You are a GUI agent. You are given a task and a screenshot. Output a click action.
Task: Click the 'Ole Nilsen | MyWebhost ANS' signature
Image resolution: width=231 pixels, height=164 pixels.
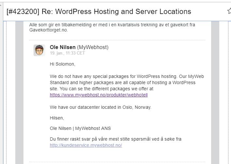pos(80,128)
